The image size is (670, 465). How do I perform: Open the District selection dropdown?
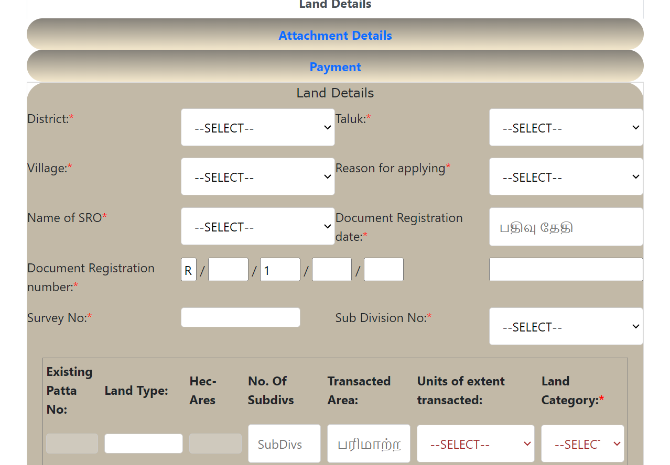tap(257, 127)
